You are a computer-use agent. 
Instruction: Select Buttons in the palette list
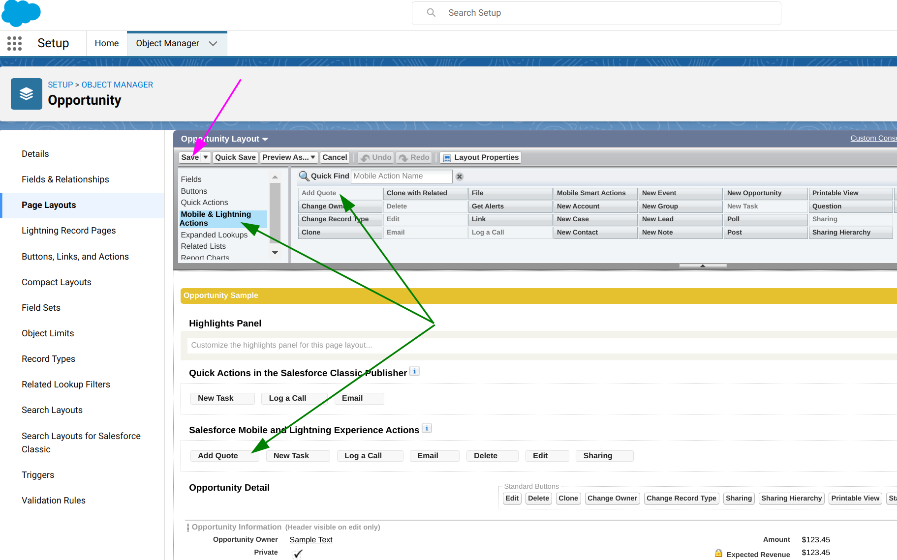pyautogui.click(x=194, y=191)
